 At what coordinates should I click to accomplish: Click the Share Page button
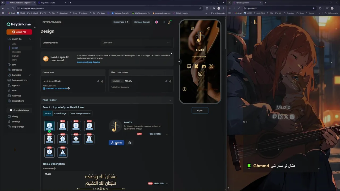tap(121, 22)
